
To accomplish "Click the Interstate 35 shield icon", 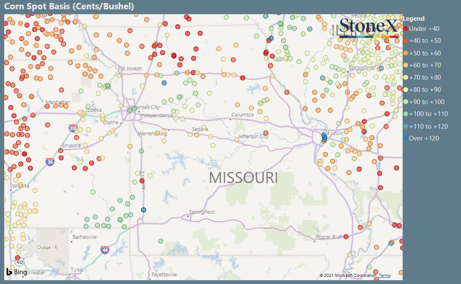I will 50,162.
